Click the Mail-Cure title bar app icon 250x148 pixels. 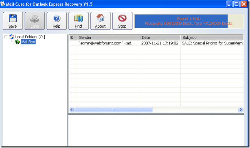coord(3,4)
